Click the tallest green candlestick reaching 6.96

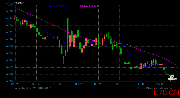(68, 28)
